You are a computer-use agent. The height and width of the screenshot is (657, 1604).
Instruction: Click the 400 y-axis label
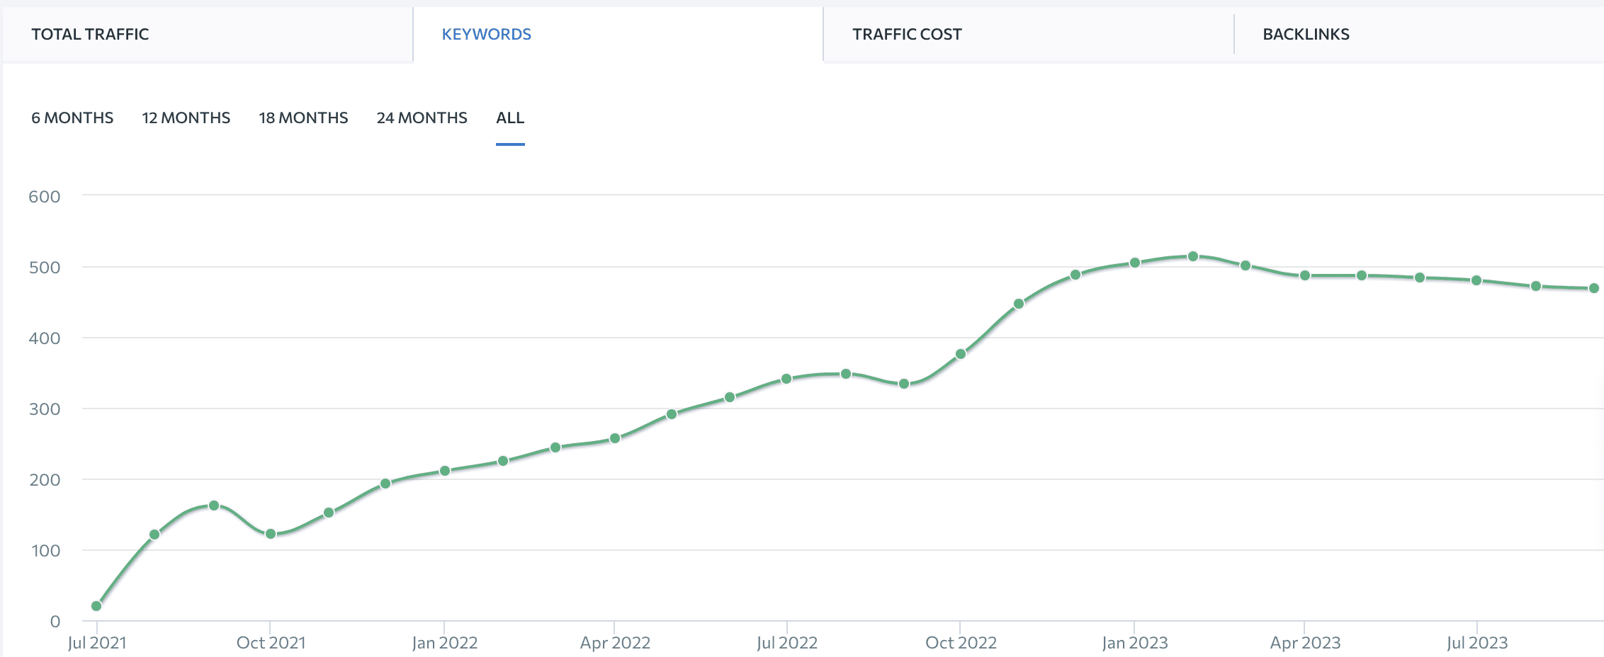45,338
